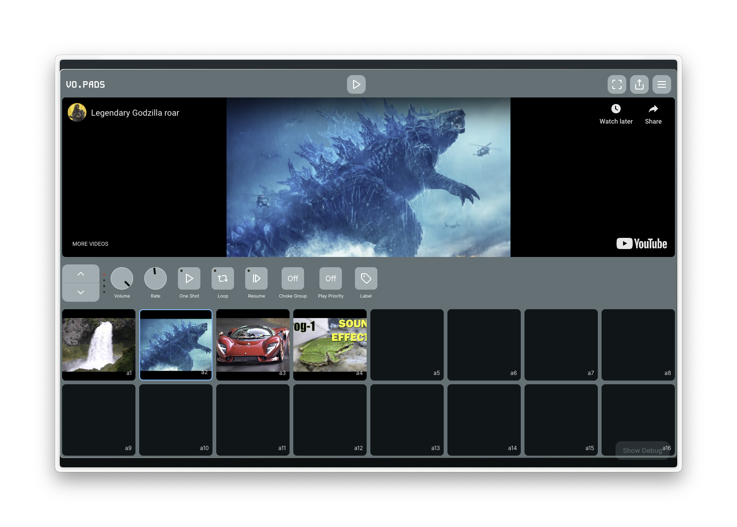Click MORE VIDEOS in the player

(x=90, y=244)
